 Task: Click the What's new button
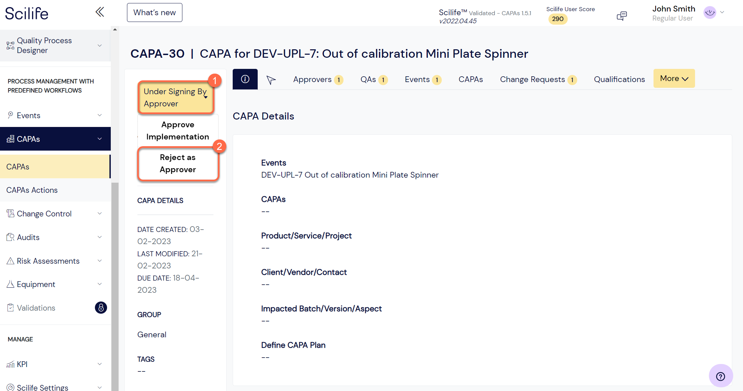[x=155, y=12]
